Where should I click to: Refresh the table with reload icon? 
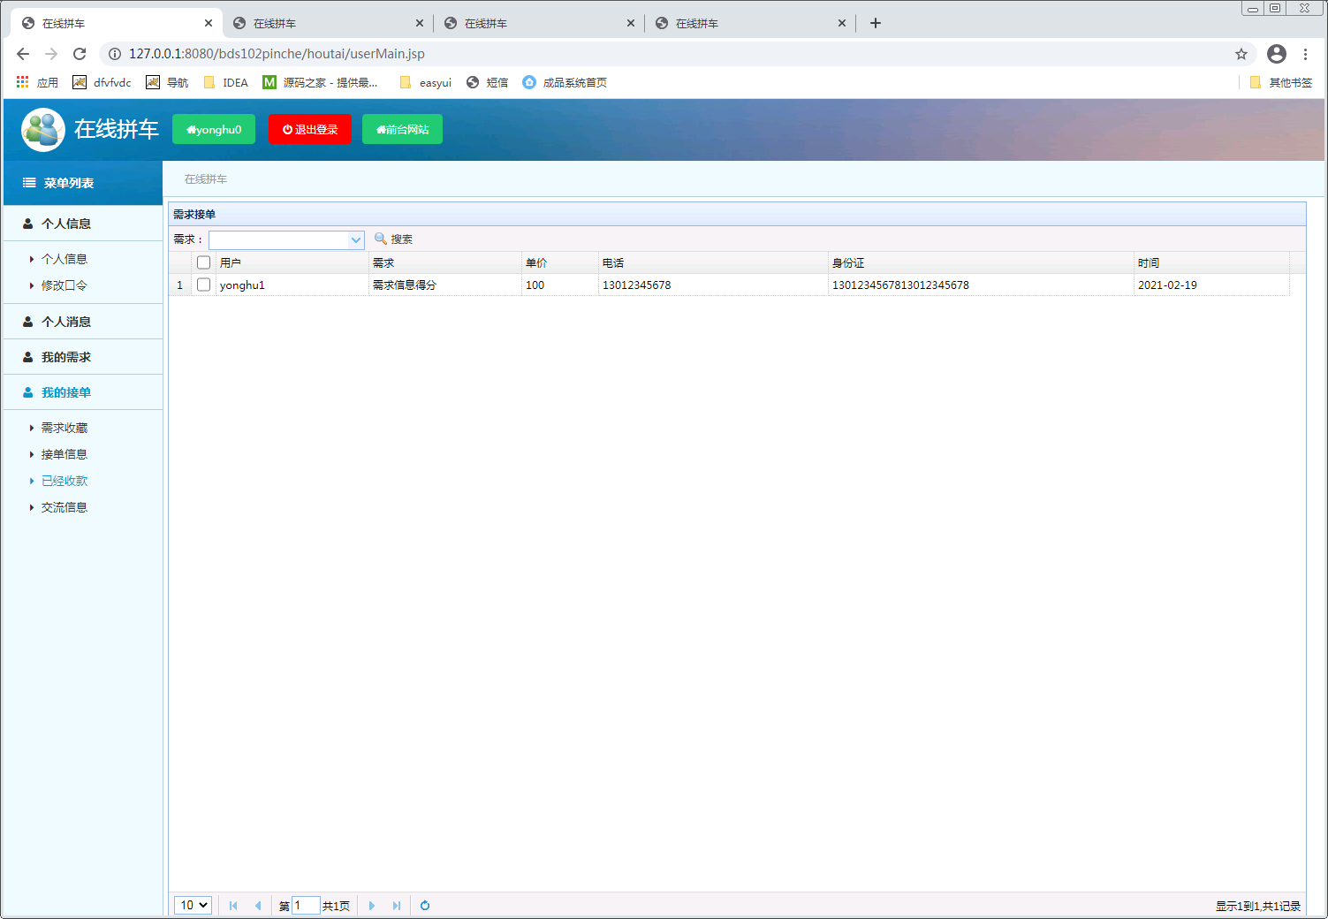click(x=425, y=906)
